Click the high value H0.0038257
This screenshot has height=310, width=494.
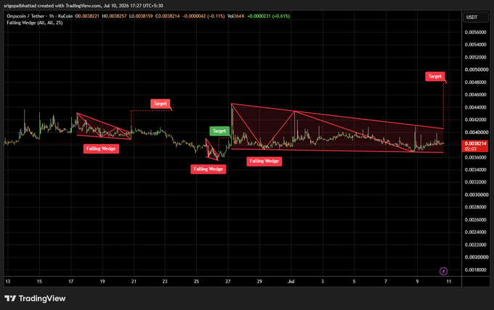pyautogui.click(x=114, y=16)
